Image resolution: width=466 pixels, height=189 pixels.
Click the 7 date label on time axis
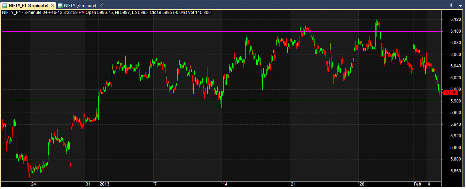(155, 184)
